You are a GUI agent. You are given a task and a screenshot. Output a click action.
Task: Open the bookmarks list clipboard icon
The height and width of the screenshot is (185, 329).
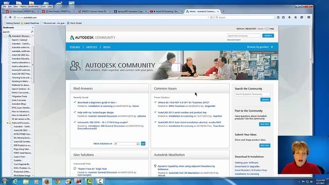pyautogui.click(x=283, y=17)
